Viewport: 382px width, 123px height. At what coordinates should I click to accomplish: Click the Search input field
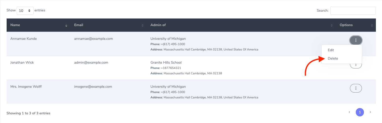coord(353,11)
